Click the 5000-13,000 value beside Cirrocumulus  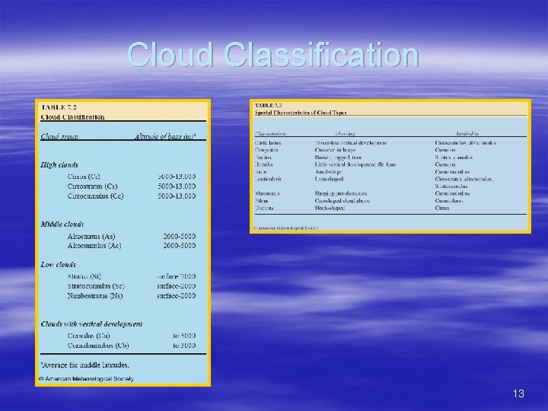pos(177,196)
